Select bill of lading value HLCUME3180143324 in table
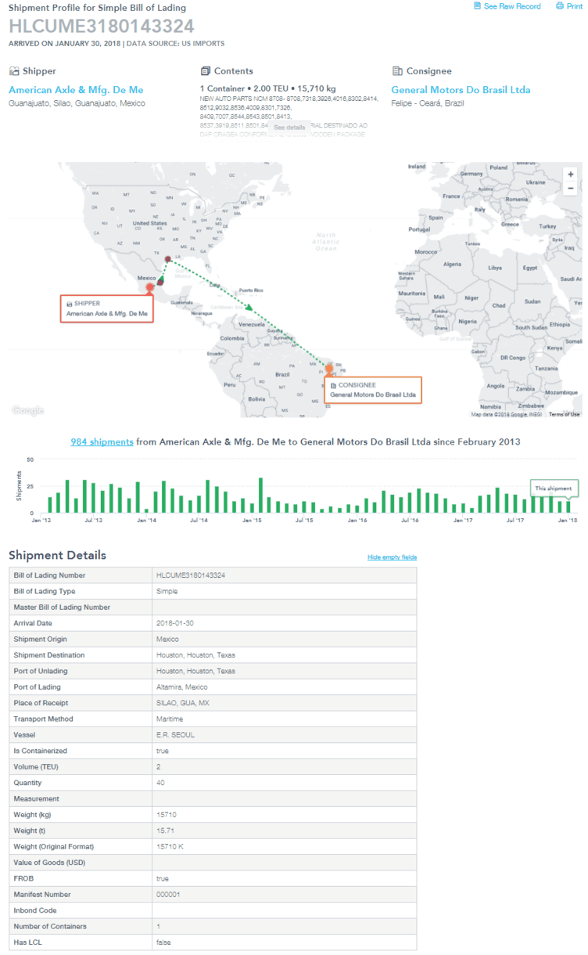588x955 pixels. coord(191,575)
